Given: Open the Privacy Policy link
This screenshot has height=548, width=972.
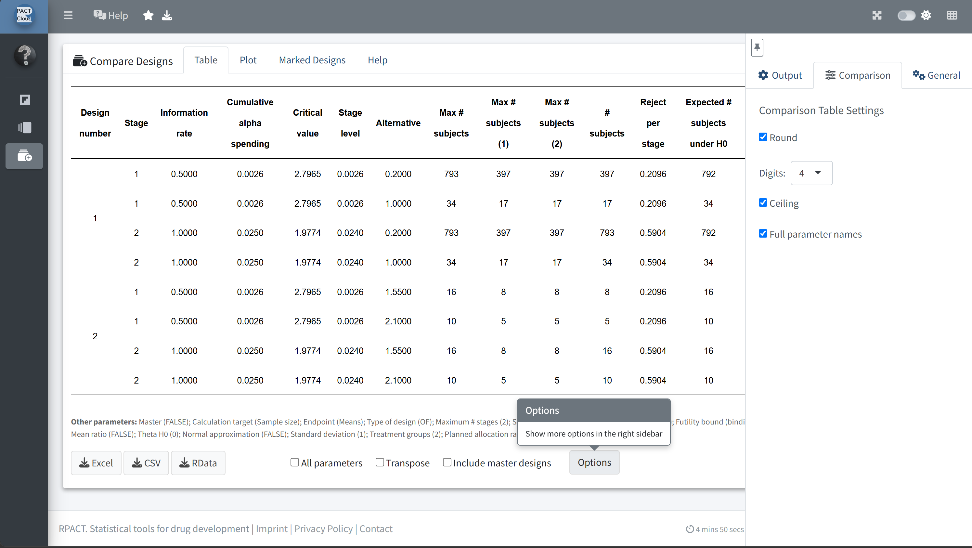Looking at the screenshot, I should (323, 529).
